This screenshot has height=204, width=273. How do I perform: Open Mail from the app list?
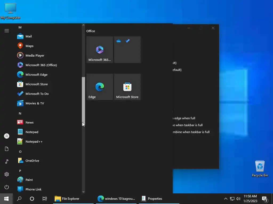pos(49,36)
